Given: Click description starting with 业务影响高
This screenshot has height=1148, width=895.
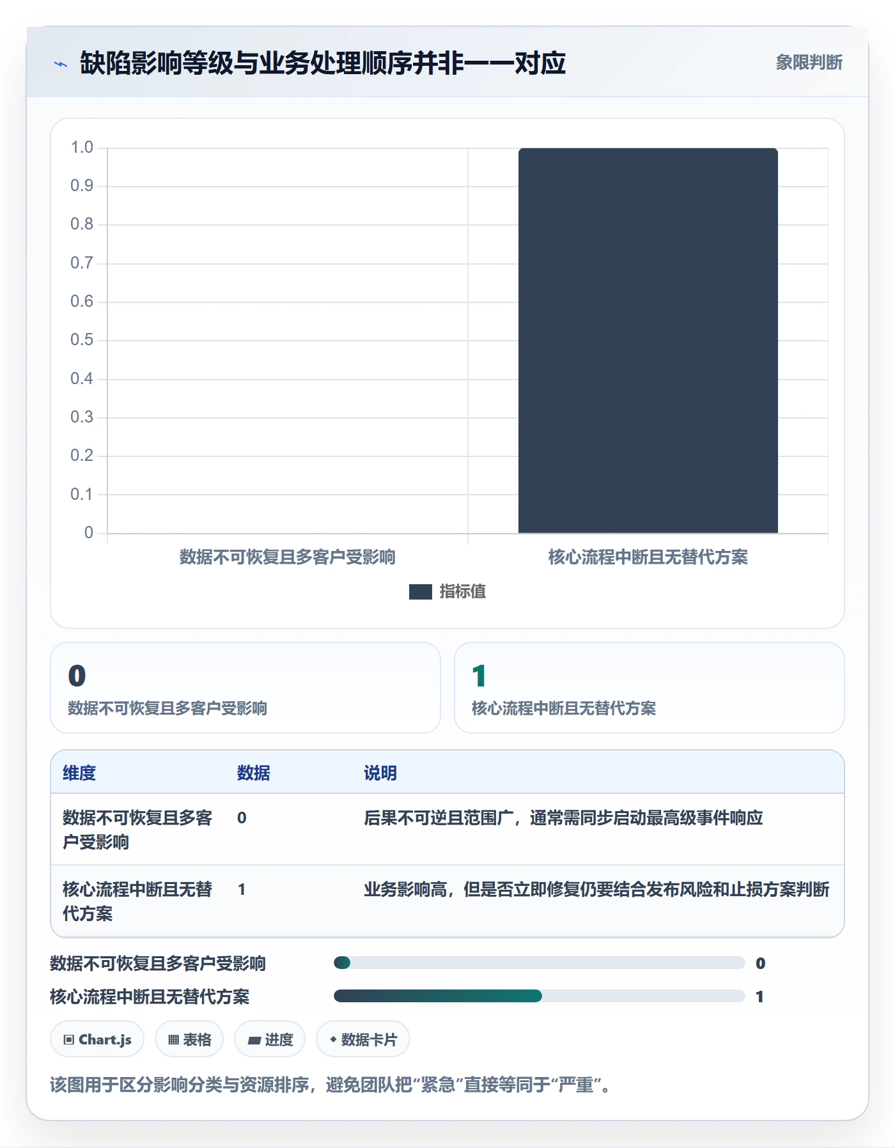Looking at the screenshot, I should [596, 889].
